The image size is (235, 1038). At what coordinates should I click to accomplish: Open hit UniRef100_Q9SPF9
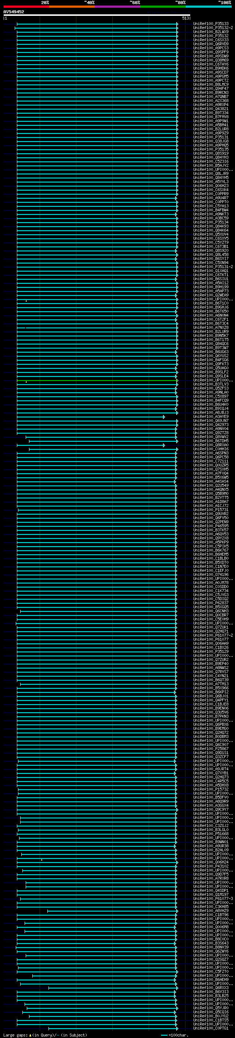[x=211, y=52]
